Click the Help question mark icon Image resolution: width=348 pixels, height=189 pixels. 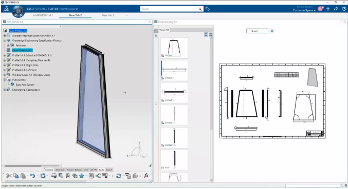[x=344, y=9]
